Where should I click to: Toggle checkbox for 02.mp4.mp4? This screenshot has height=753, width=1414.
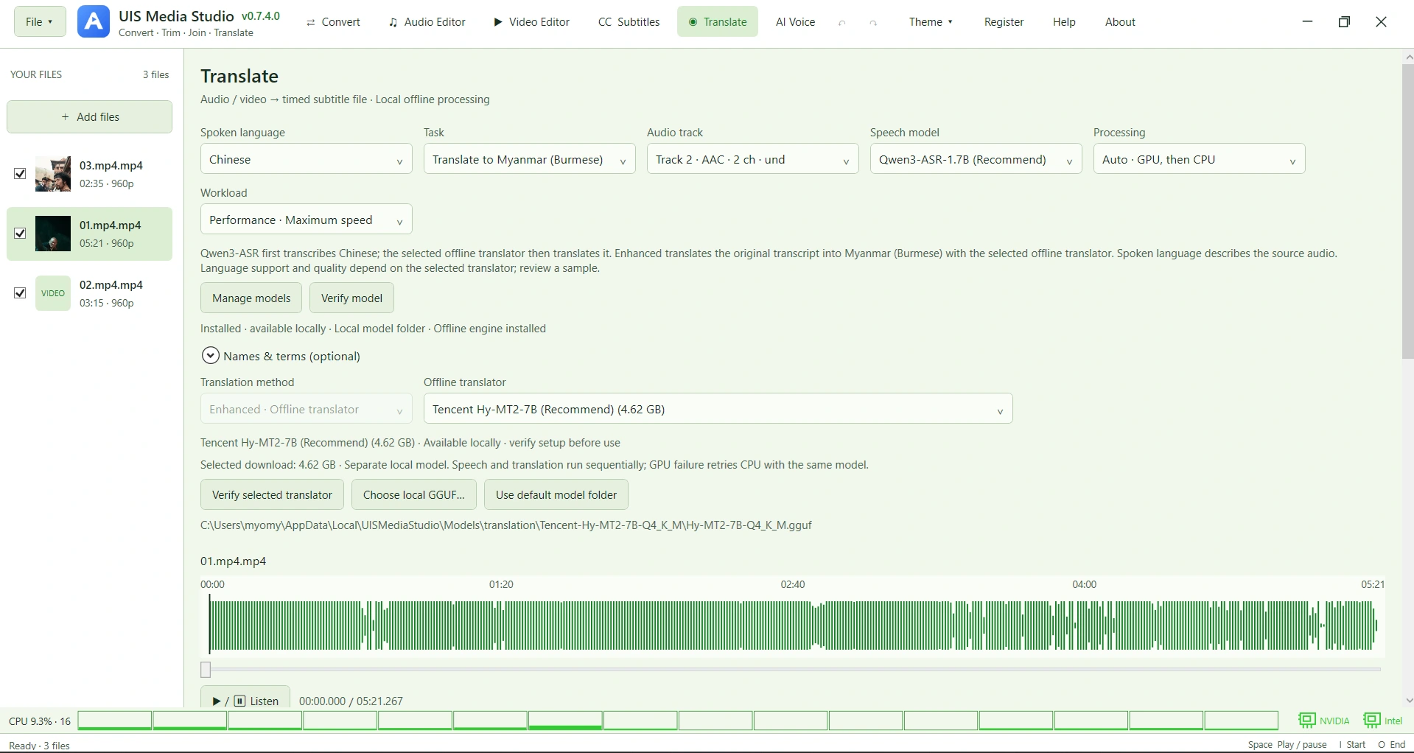[21, 293]
